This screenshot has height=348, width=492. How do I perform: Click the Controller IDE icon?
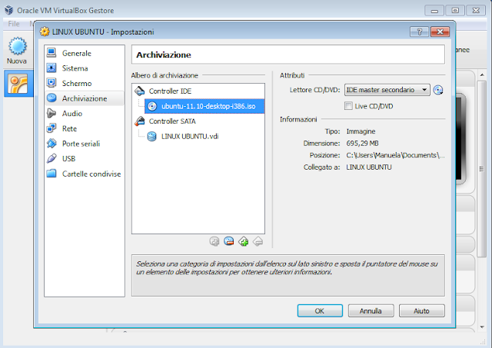pyautogui.click(x=140, y=91)
